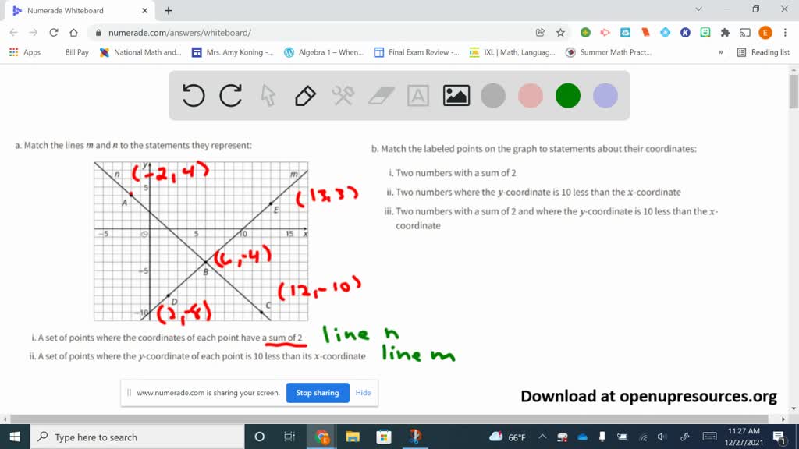Select the pencil drawing tool
This screenshot has width=799, height=449.
(304, 95)
